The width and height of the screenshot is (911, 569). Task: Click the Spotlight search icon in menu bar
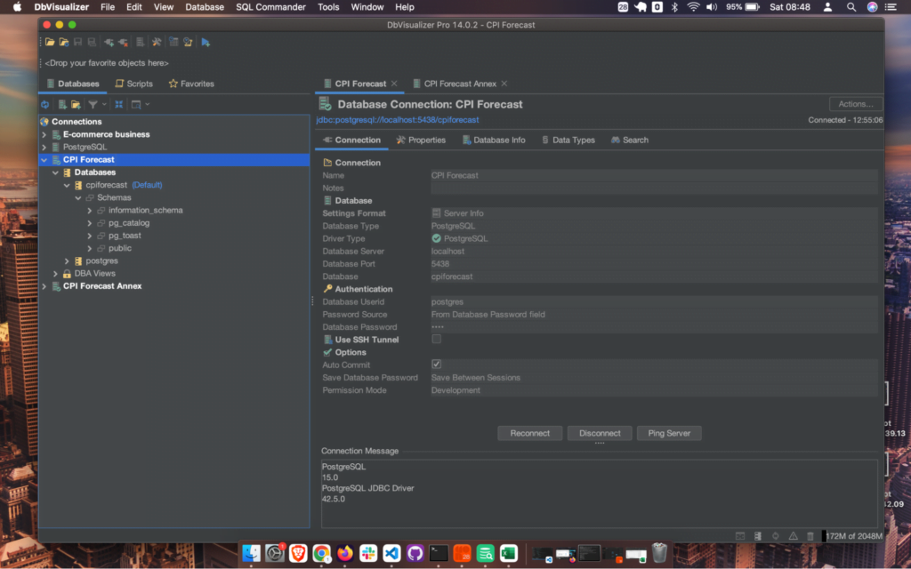pos(851,7)
